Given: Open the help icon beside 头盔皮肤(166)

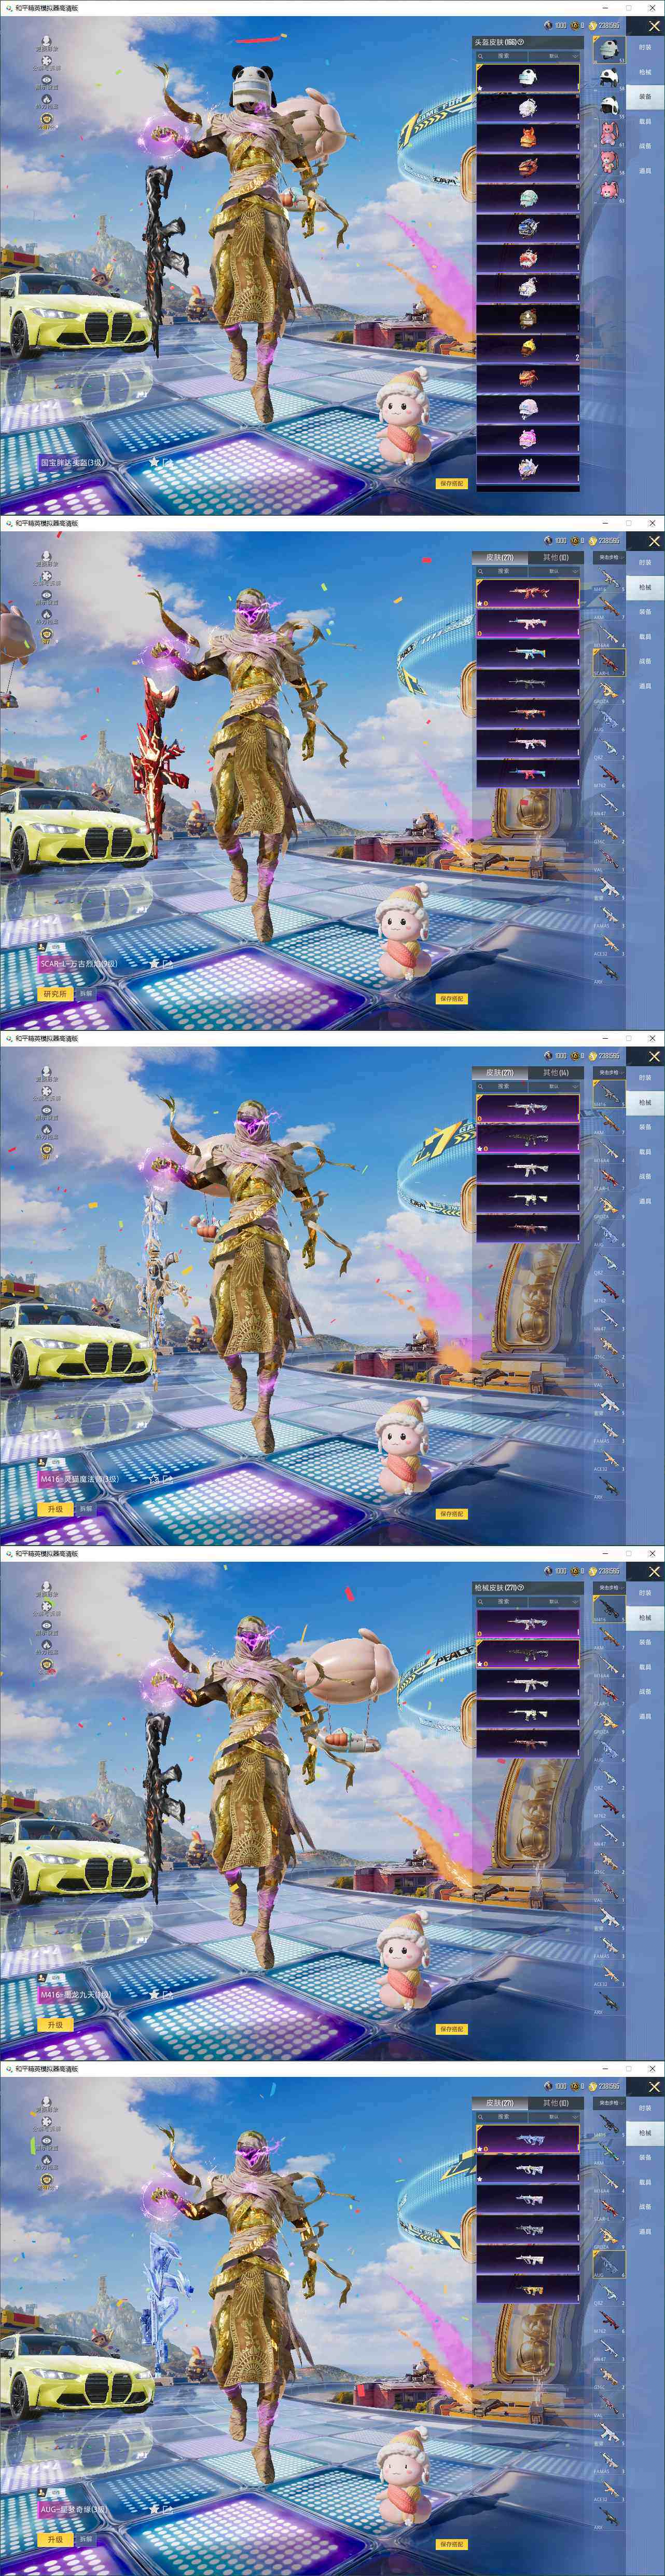Looking at the screenshot, I should point(520,42).
